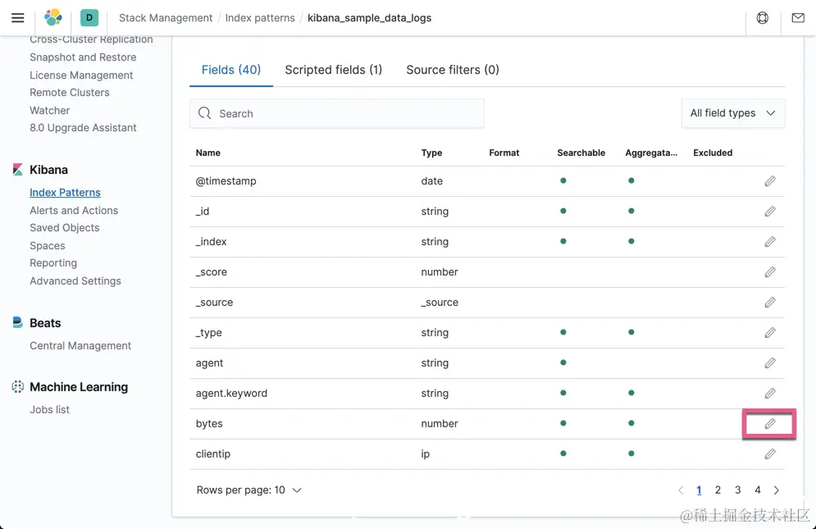The image size is (816, 529).
Task: Jump to page 3 of fields
Action: point(737,490)
